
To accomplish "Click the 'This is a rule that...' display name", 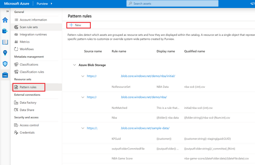I will [x=168, y=108].
